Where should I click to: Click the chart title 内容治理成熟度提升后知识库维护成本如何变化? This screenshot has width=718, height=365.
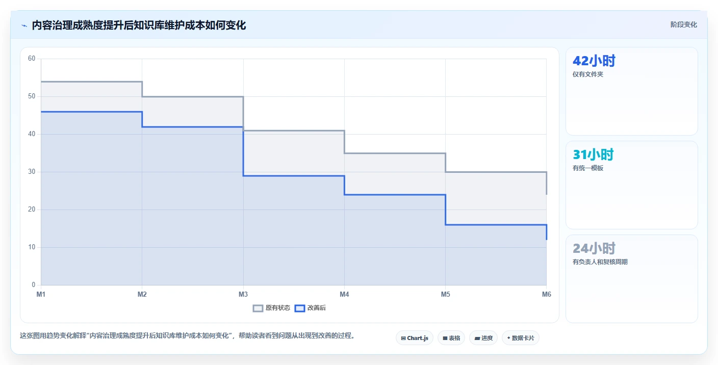point(139,25)
